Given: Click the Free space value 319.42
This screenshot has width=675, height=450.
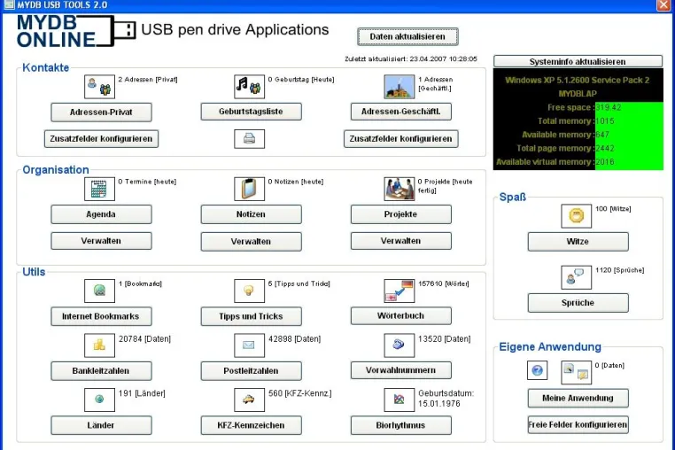Looking at the screenshot, I should coord(608,107).
